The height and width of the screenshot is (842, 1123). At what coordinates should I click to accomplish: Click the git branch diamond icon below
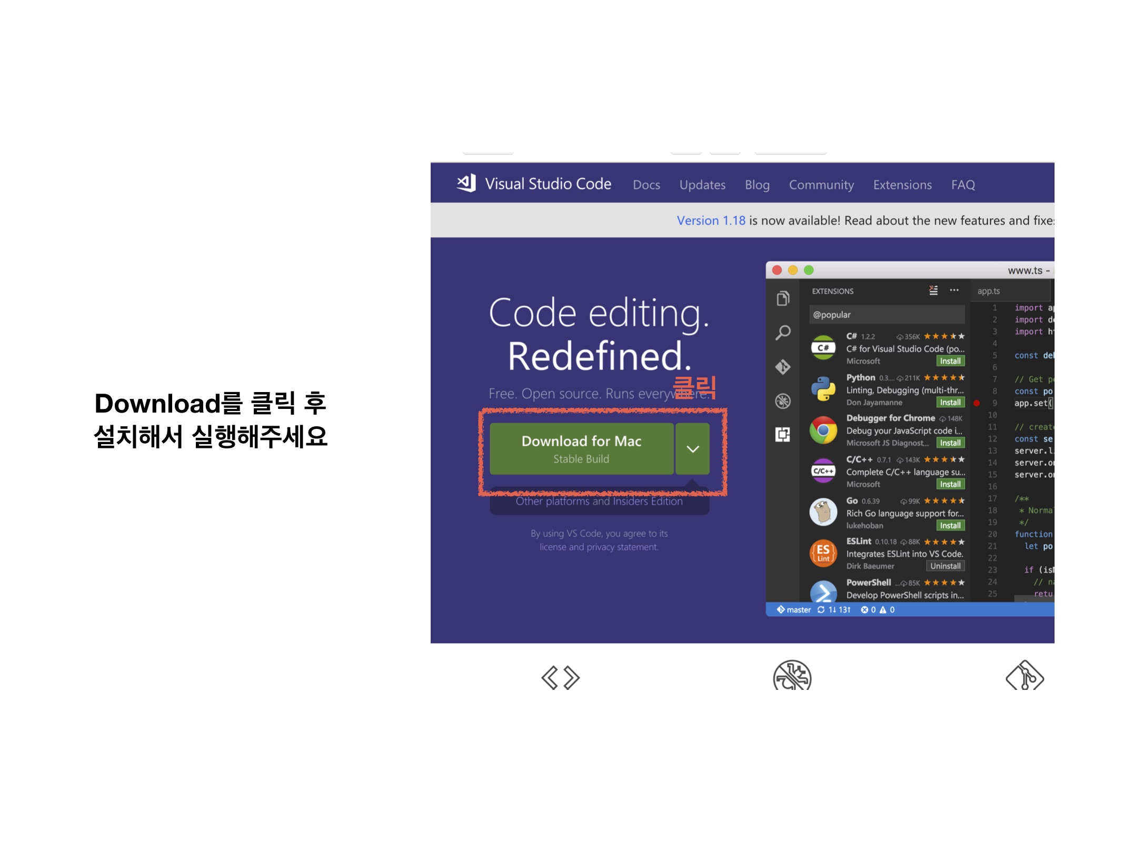pyautogui.click(x=1025, y=677)
